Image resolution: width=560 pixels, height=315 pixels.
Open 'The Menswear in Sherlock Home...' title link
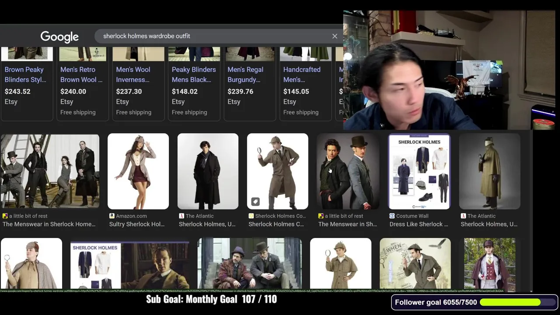pos(49,224)
